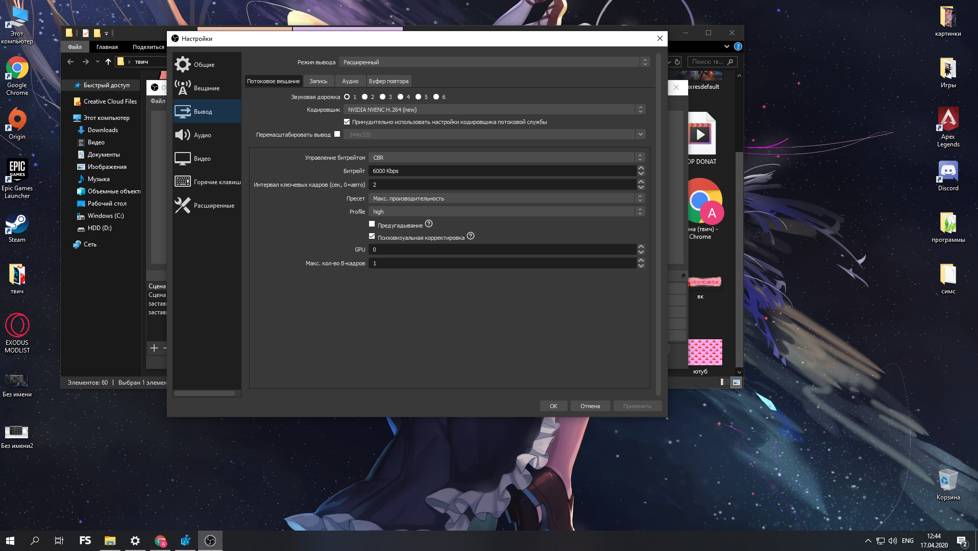Open the Output Mode dropdown

click(x=494, y=62)
